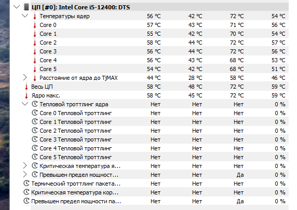Expand Критическая температура я... group
The width and height of the screenshot is (297, 210).
click(25, 166)
